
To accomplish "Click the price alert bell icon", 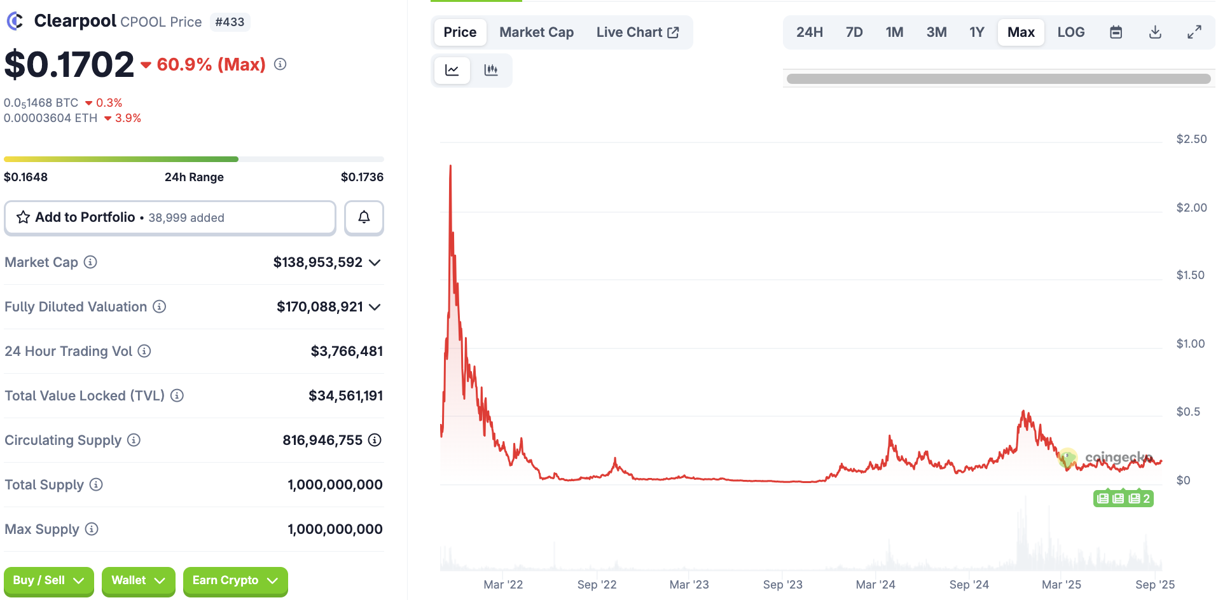I will tap(364, 217).
